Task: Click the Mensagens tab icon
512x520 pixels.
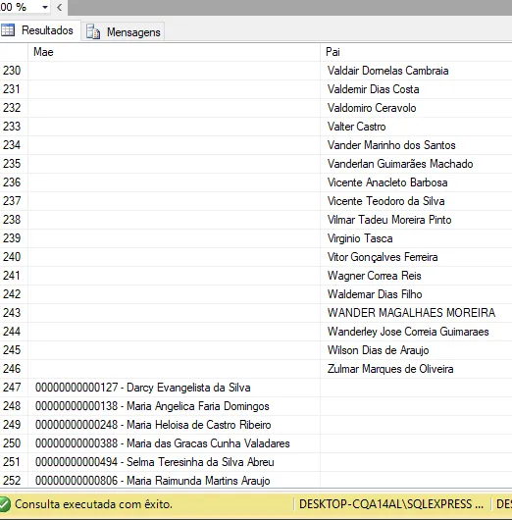Action: pyautogui.click(x=93, y=31)
